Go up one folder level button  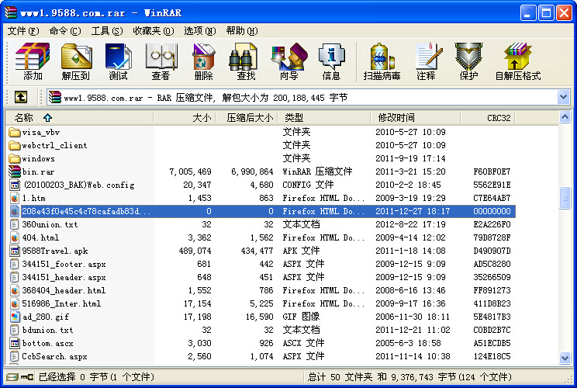click(21, 97)
